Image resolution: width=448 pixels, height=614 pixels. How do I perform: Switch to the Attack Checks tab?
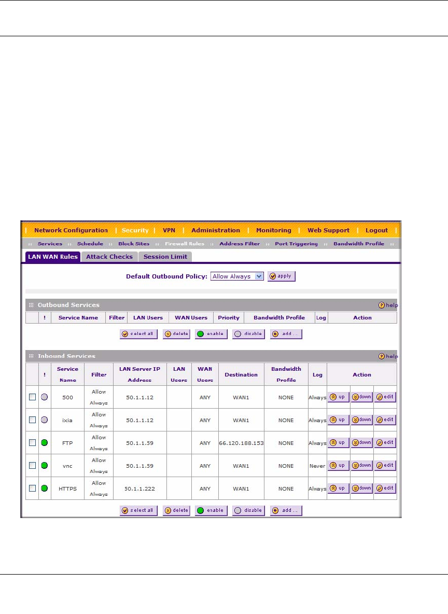coord(109,257)
